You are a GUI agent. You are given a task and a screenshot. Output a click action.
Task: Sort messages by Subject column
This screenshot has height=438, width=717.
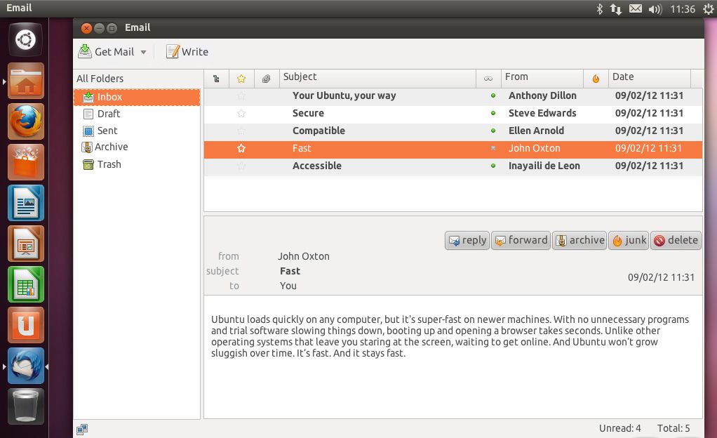click(377, 78)
